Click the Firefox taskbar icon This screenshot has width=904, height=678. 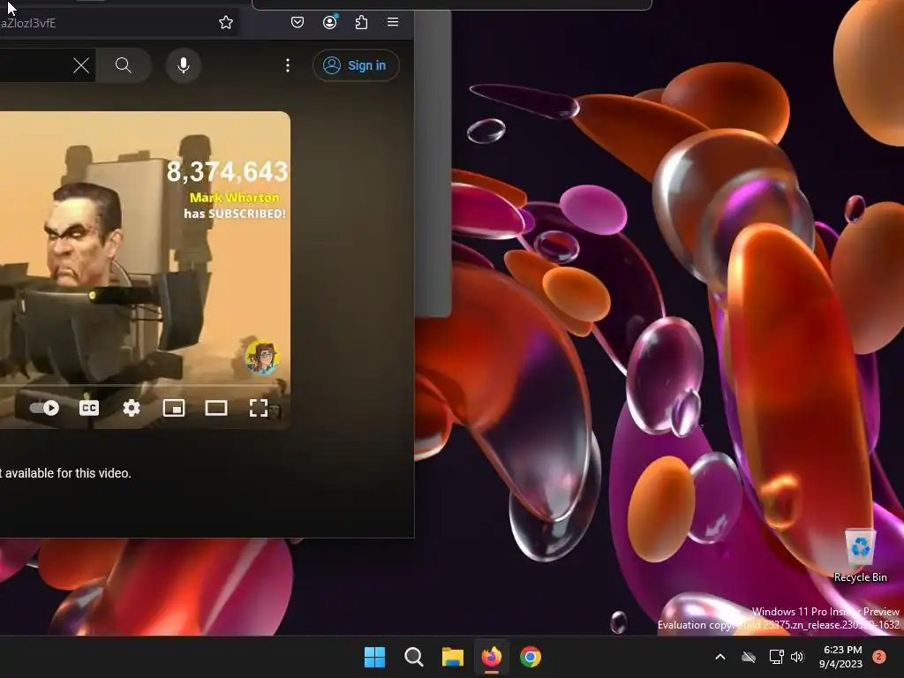pos(491,657)
